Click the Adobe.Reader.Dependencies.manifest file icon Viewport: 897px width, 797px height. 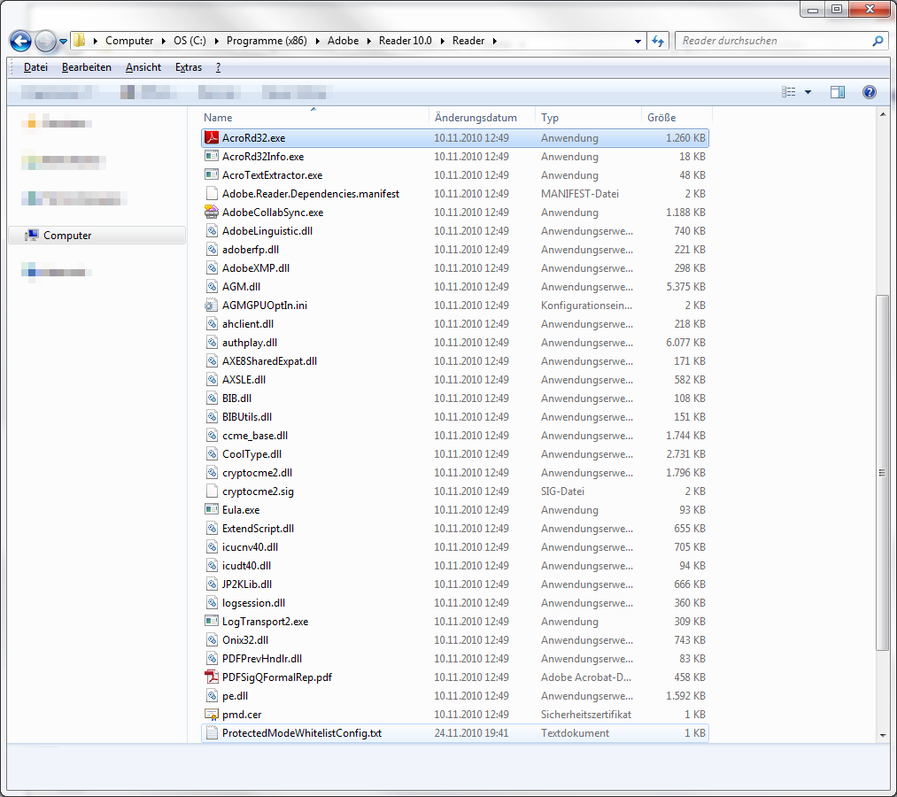click(212, 193)
